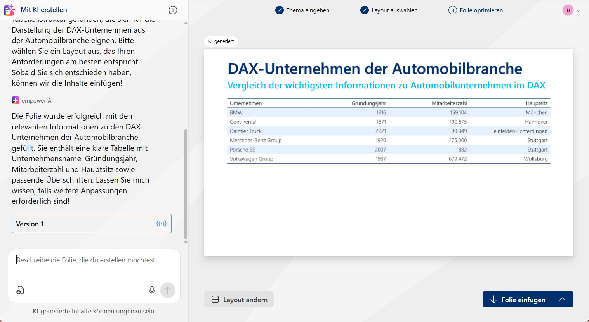
Task: Select the Folie optimieren step
Action: [476, 10]
